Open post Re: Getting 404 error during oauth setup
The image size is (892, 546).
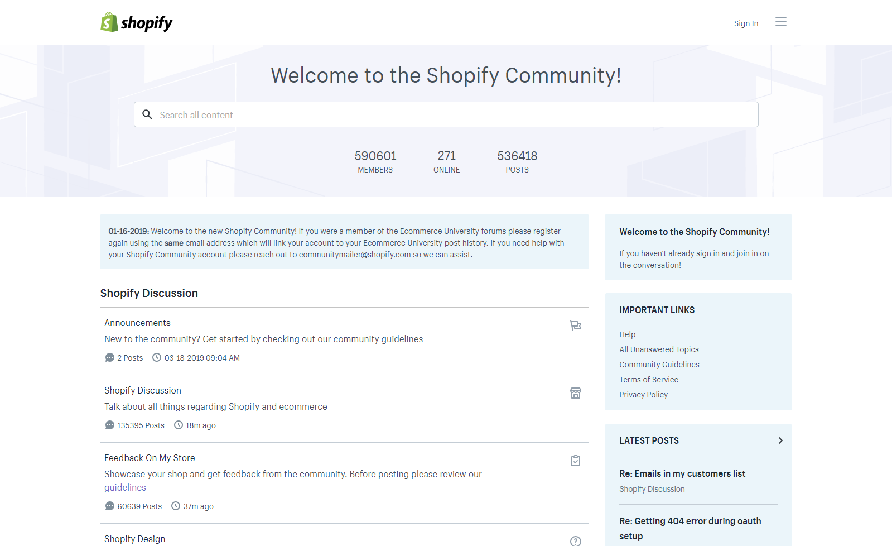pos(690,528)
